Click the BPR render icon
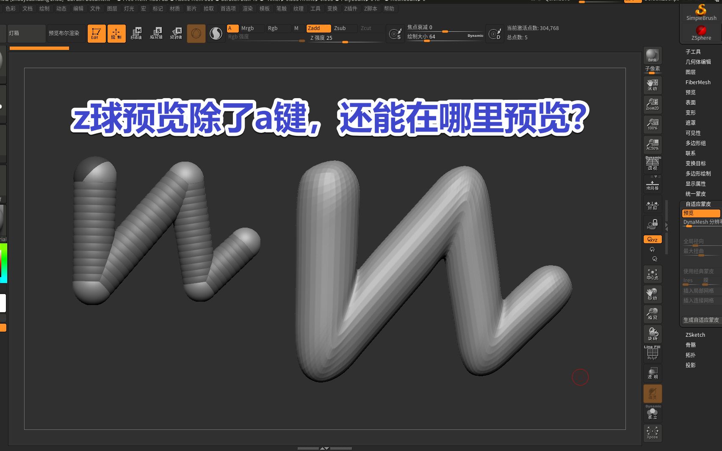722x451 pixels. tap(652, 55)
